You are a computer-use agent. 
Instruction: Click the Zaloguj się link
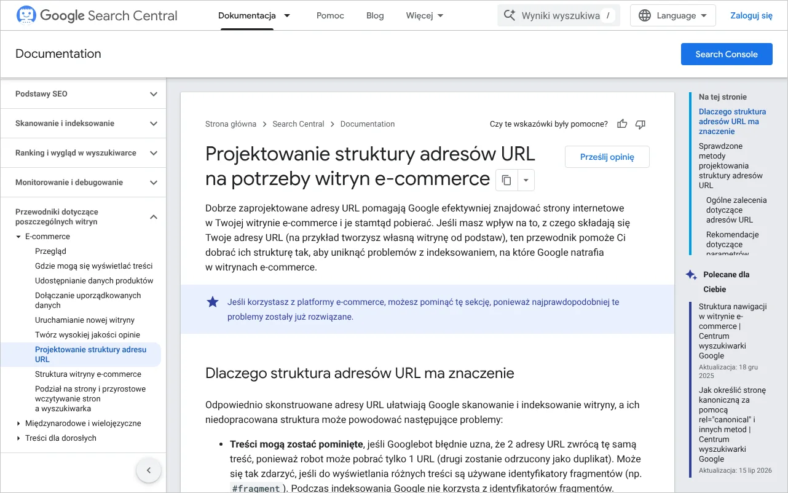[751, 15]
